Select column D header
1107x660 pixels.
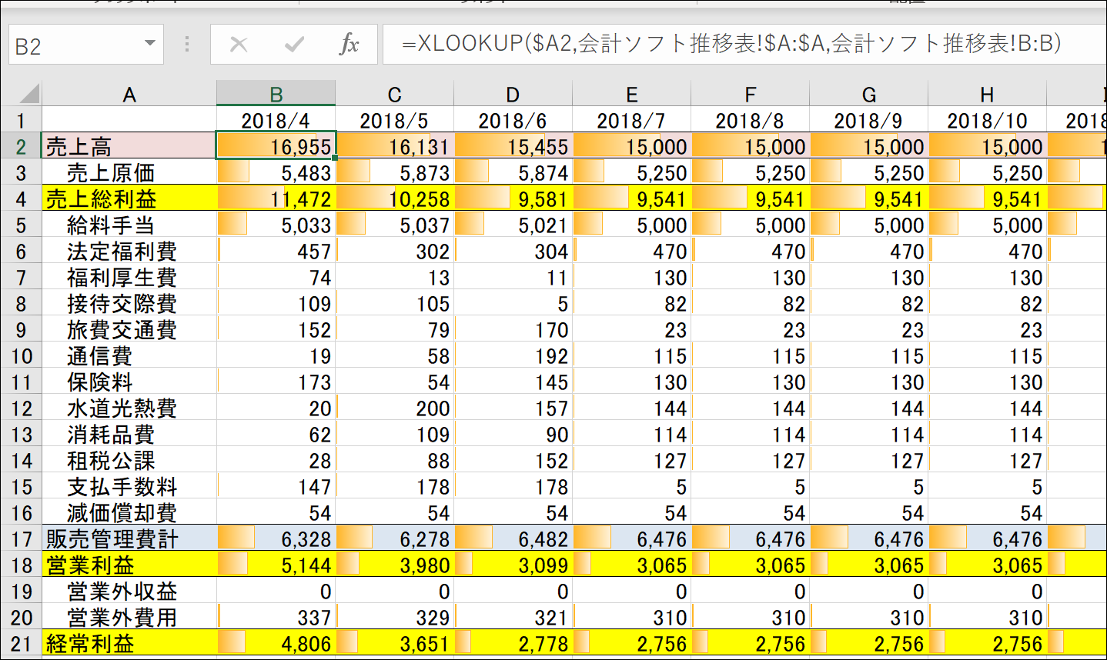tap(513, 95)
